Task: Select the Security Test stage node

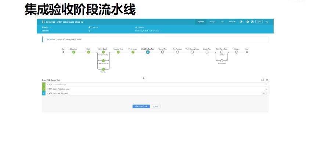Action: (x=221, y=60)
